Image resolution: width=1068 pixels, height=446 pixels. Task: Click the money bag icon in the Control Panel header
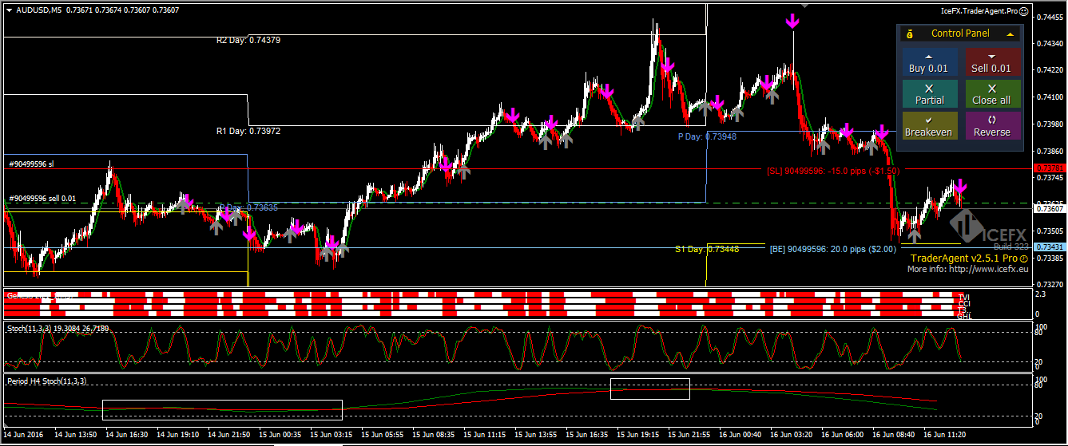pyautogui.click(x=909, y=34)
